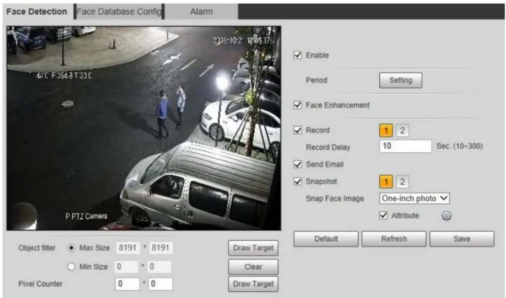
Task: Uncheck Face Enhancement
Action: (x=297, y=105)
